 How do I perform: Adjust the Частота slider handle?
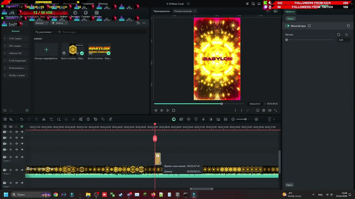tap(287, 40)
